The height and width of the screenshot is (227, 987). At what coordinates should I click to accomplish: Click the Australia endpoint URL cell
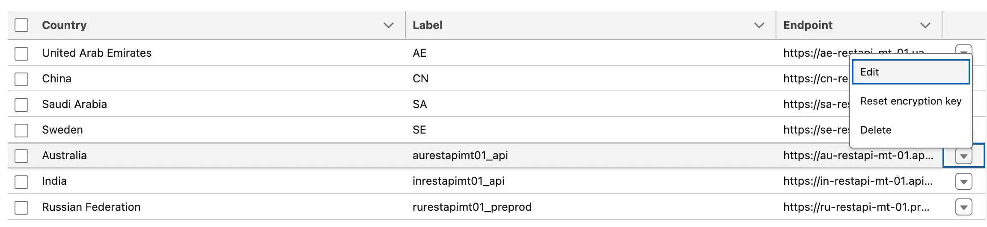(x=858, y=156)
